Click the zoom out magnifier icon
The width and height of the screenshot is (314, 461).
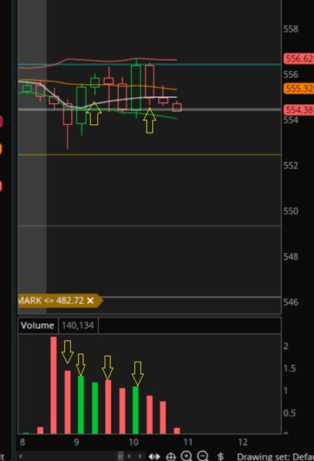coord(203,456)
